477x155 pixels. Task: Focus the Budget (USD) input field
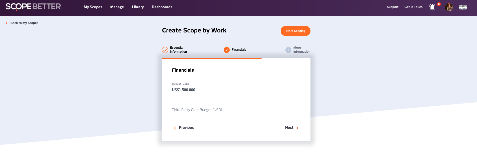click(236, 90)
